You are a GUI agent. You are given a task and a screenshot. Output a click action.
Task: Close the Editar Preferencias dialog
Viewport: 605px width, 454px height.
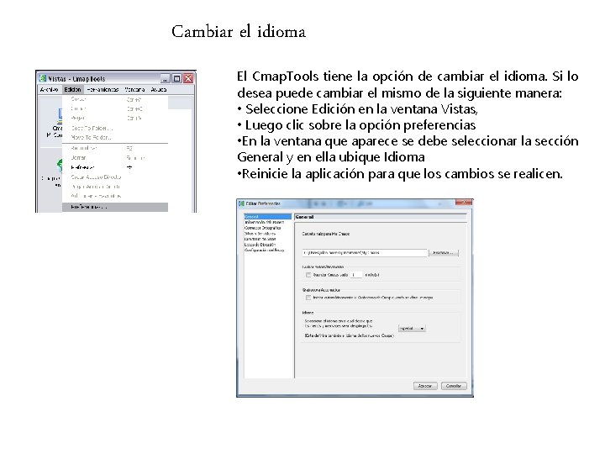pos(463,203)
